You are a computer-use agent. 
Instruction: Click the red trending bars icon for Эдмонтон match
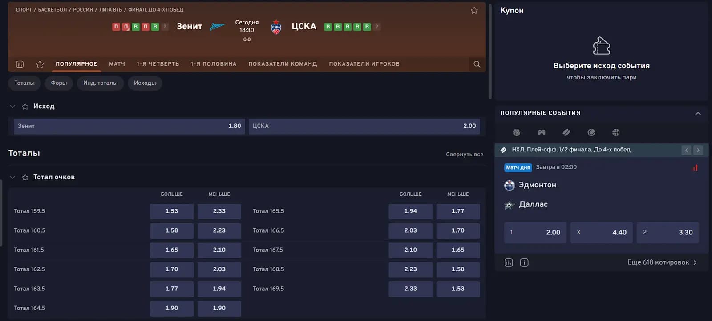coord(695,168)
